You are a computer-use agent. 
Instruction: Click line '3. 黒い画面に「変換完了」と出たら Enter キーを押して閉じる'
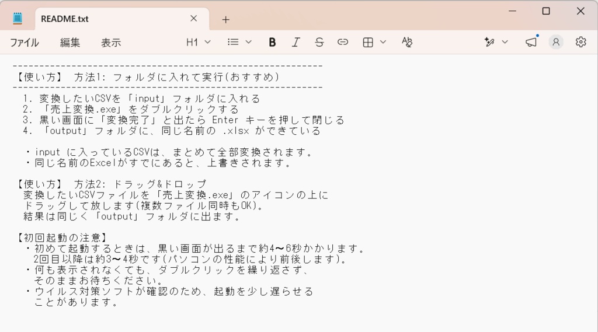coord(183,120)
